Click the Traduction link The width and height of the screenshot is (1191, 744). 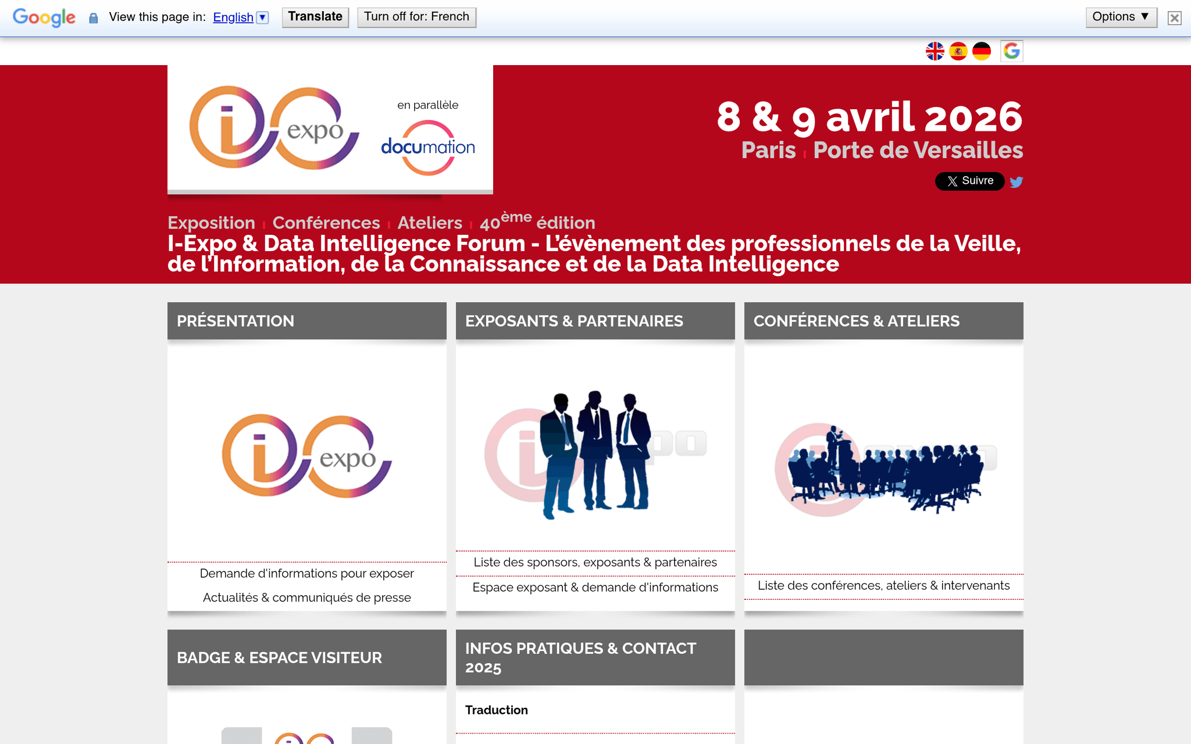(497, 710)
